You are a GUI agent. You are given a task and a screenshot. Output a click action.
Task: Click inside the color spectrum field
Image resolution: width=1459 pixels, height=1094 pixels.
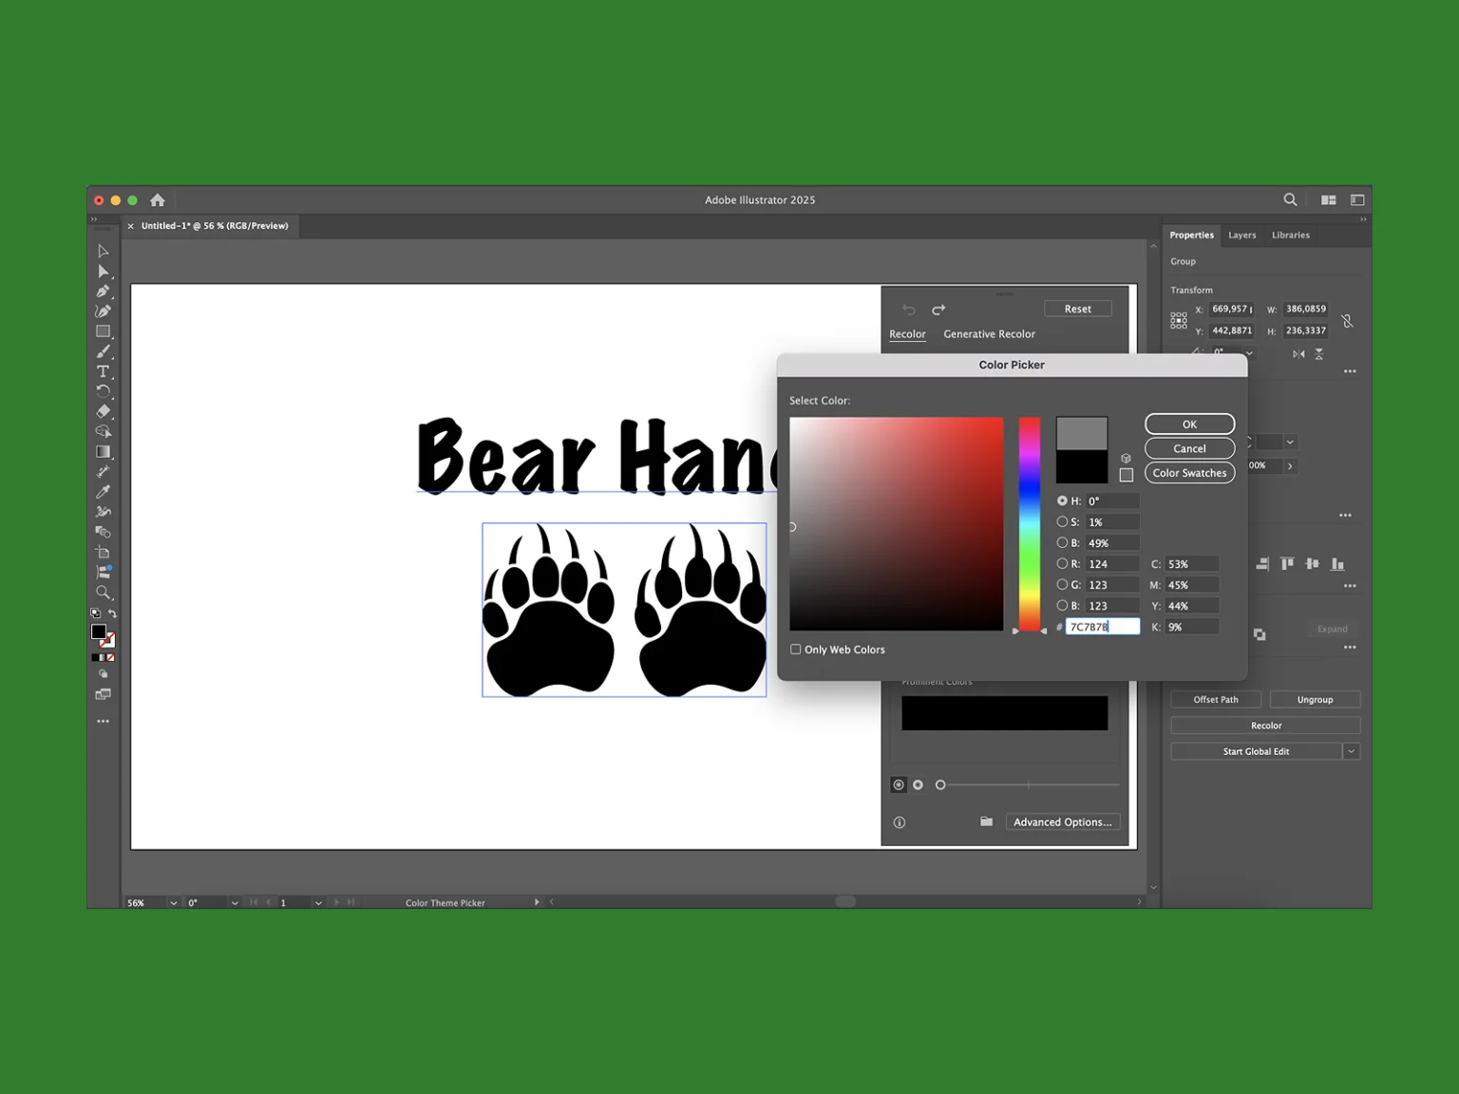coord(896,524)
